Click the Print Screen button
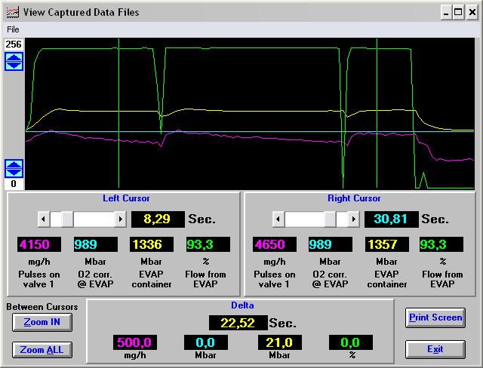483x368 pixels. click(x=435, y=317)
